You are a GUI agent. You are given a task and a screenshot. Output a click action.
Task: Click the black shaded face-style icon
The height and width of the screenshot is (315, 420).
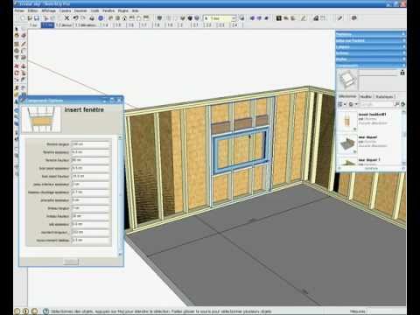coord(190,18)
